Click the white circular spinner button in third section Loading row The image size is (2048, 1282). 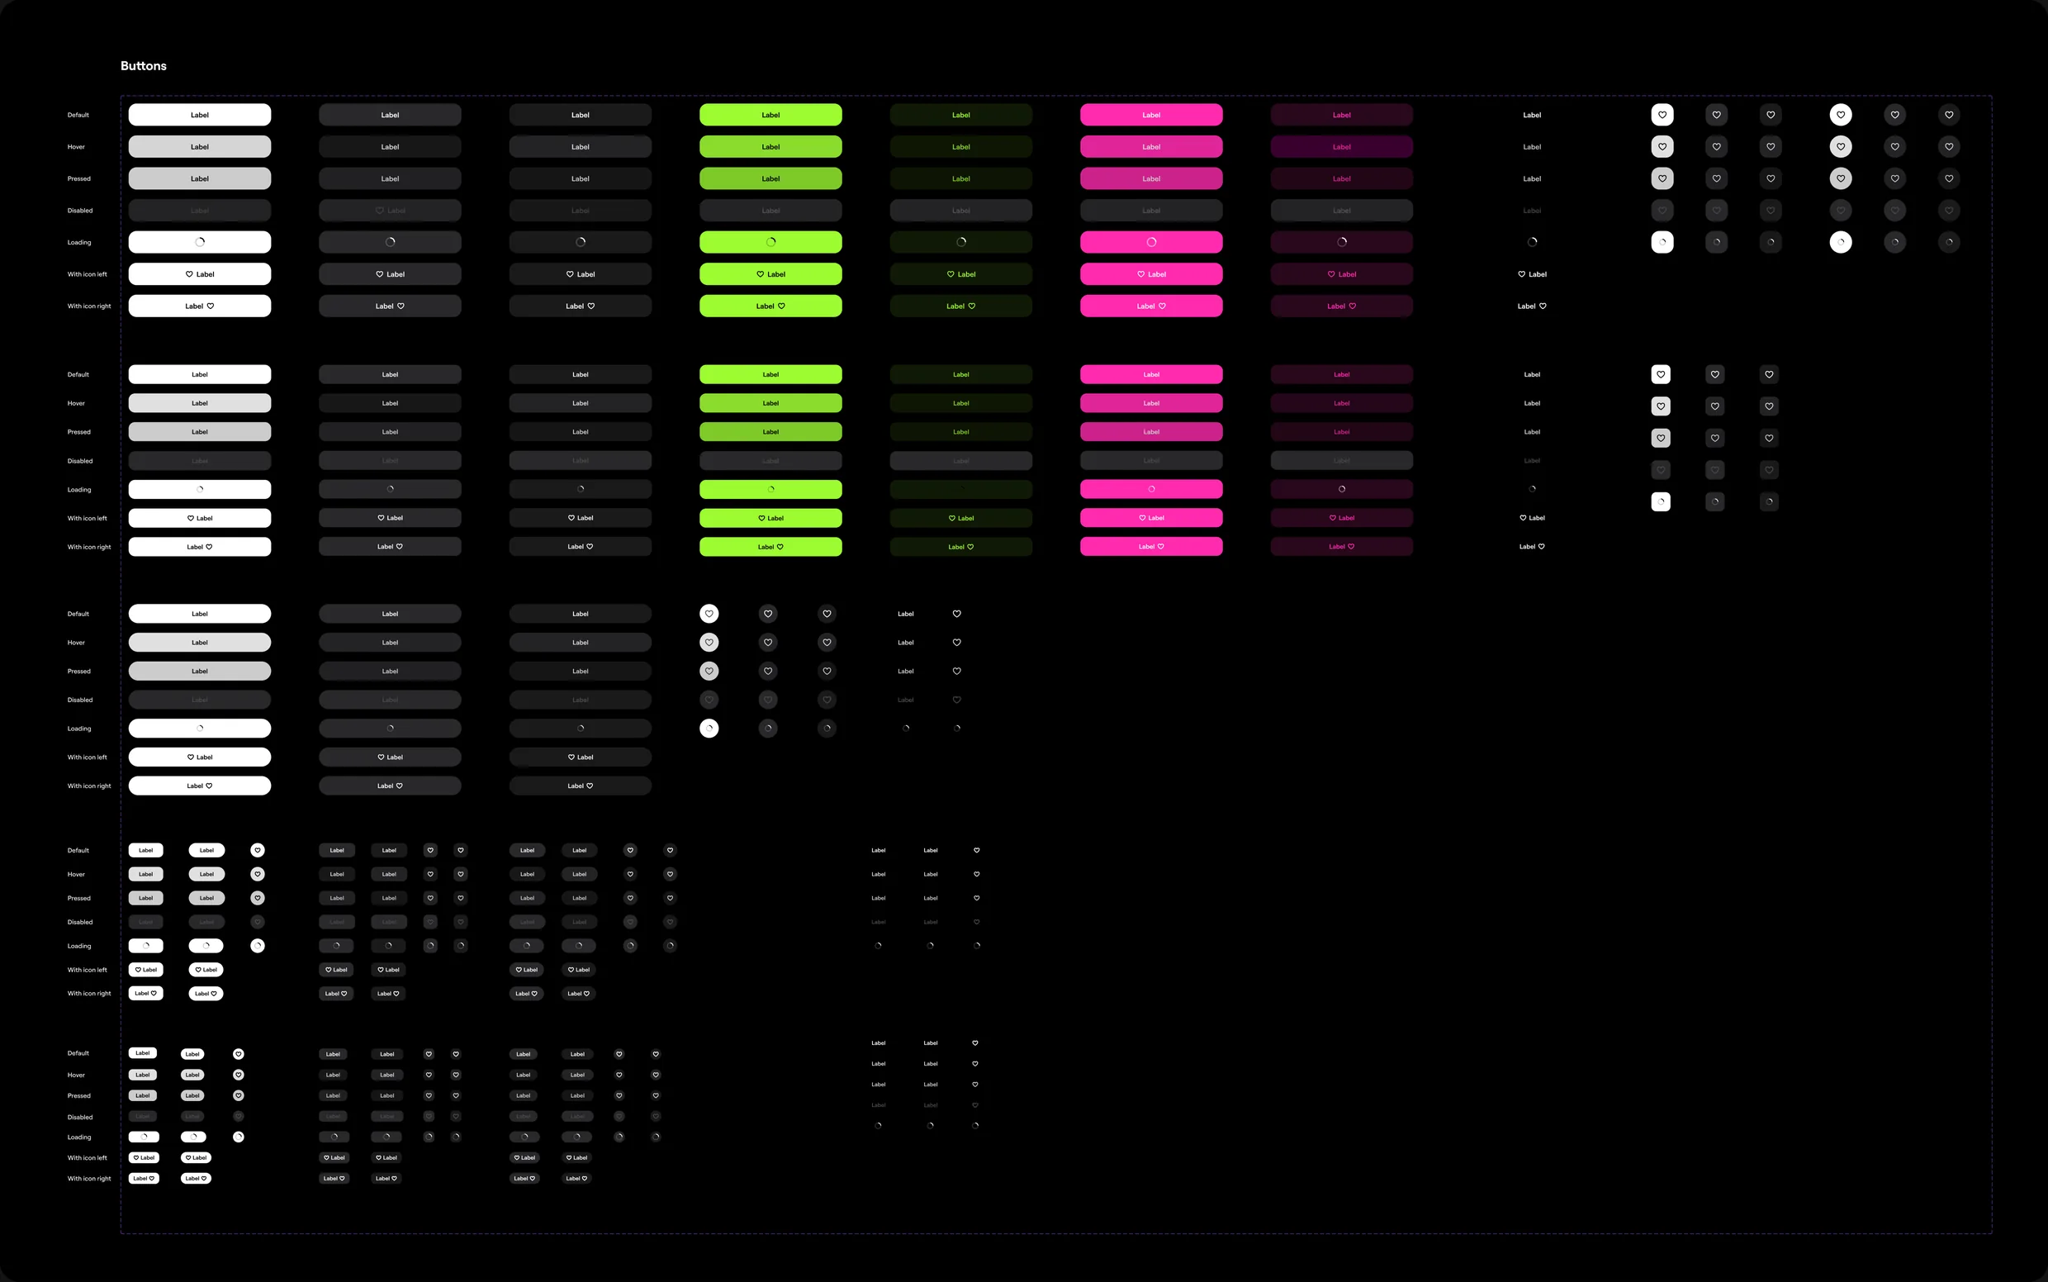click(x=709, y=729)
